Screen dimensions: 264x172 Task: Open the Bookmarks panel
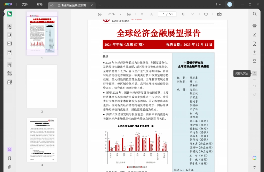(10, 158)
